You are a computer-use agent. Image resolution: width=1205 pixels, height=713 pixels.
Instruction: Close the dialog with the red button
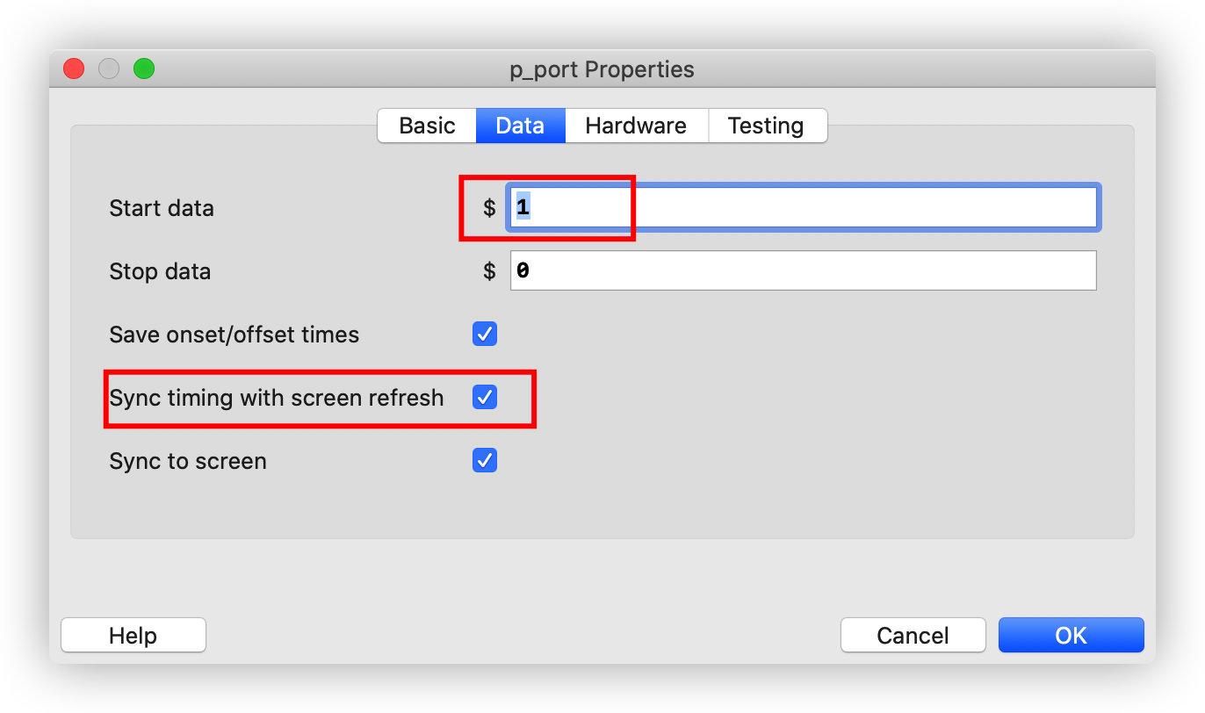coord(74,68)
